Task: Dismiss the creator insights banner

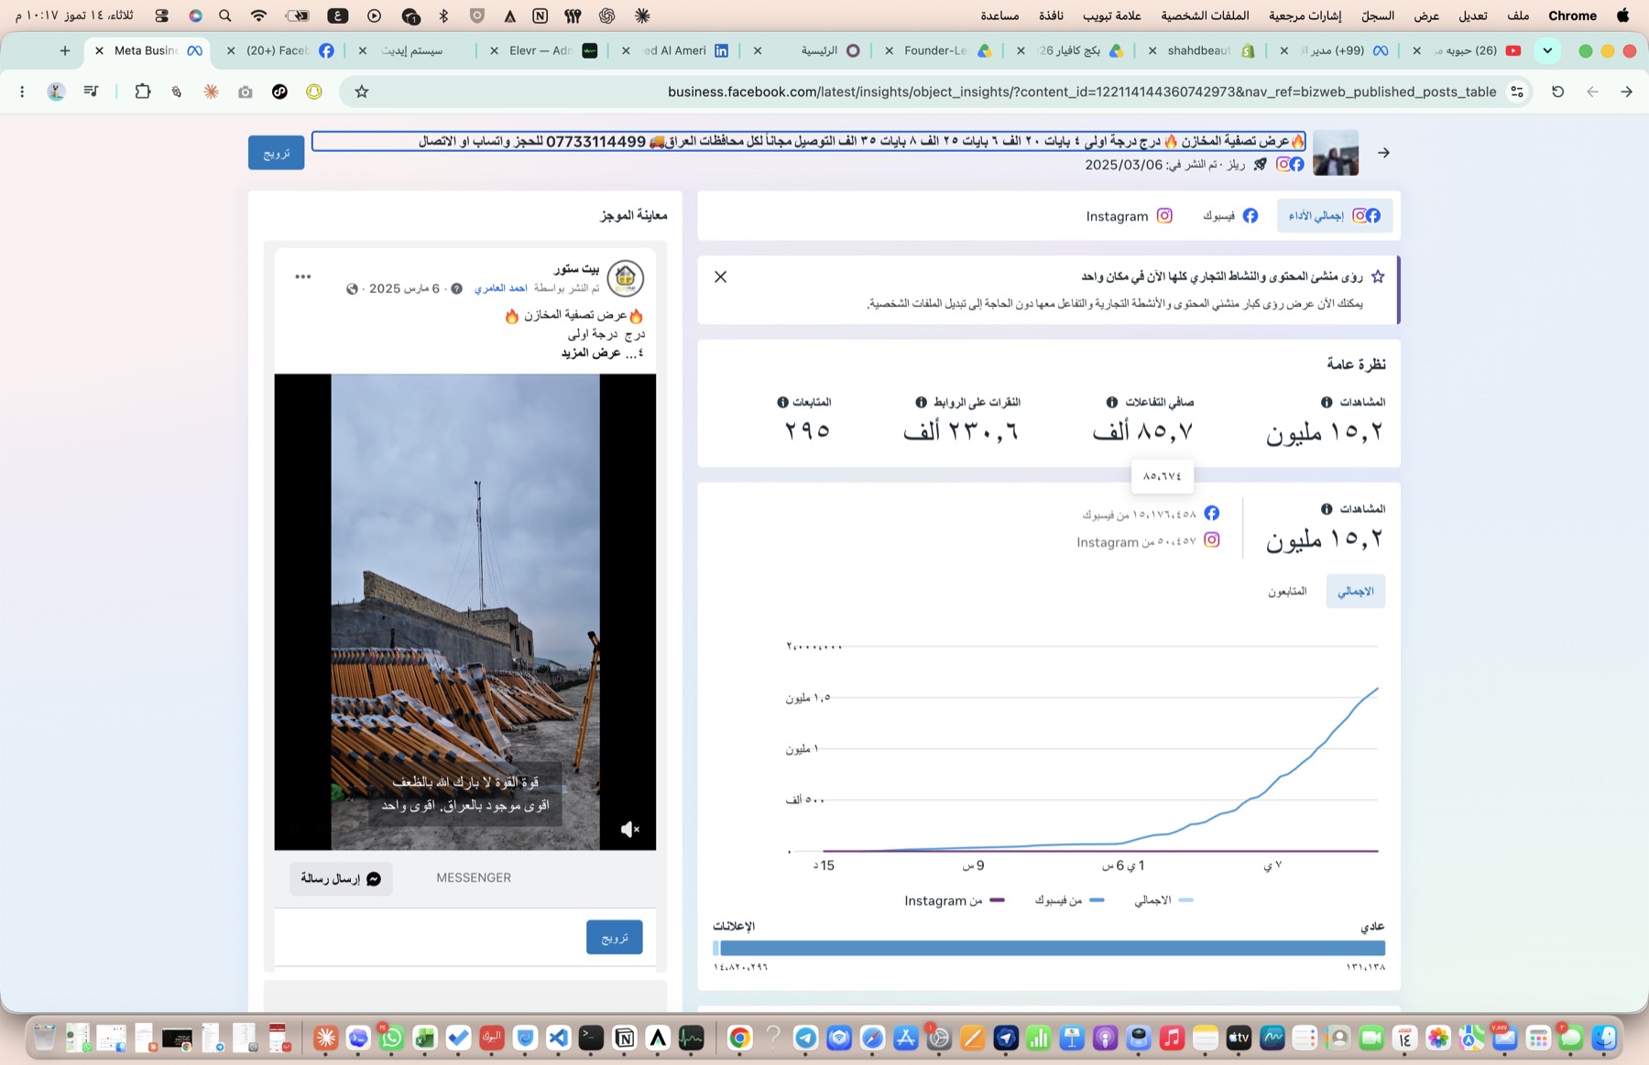Action: pos(721,277)
